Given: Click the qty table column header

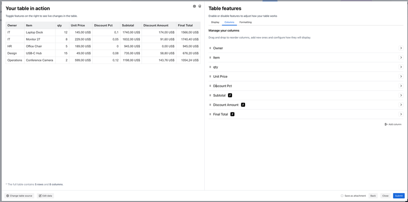Looking at the screenshot, I should pos(62,25).
